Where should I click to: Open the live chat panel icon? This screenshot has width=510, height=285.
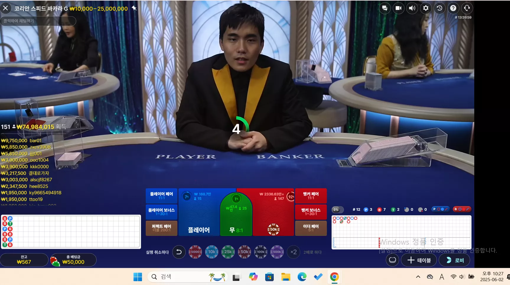click(x=384, y=8)
